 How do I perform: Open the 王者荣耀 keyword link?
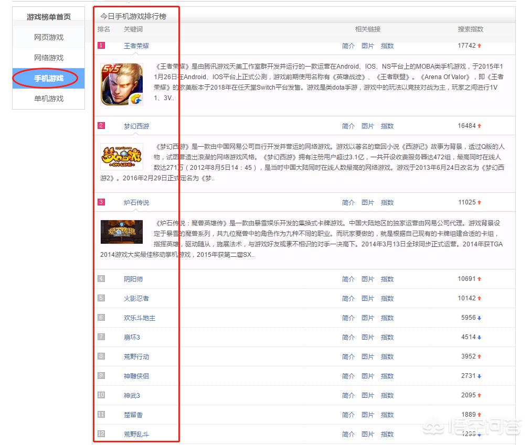136,46
